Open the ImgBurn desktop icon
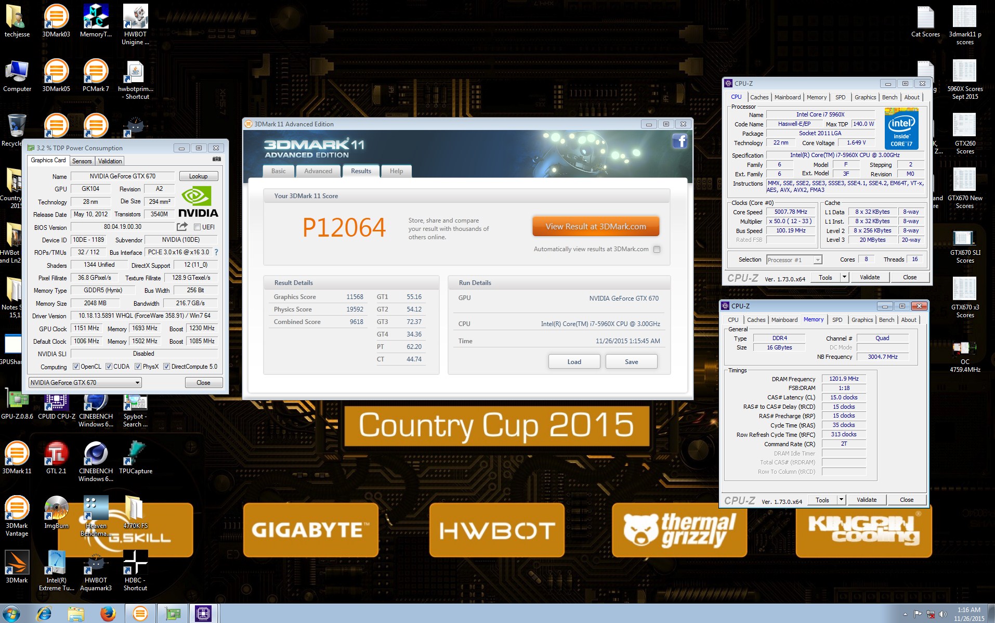 tap(56, 512)
